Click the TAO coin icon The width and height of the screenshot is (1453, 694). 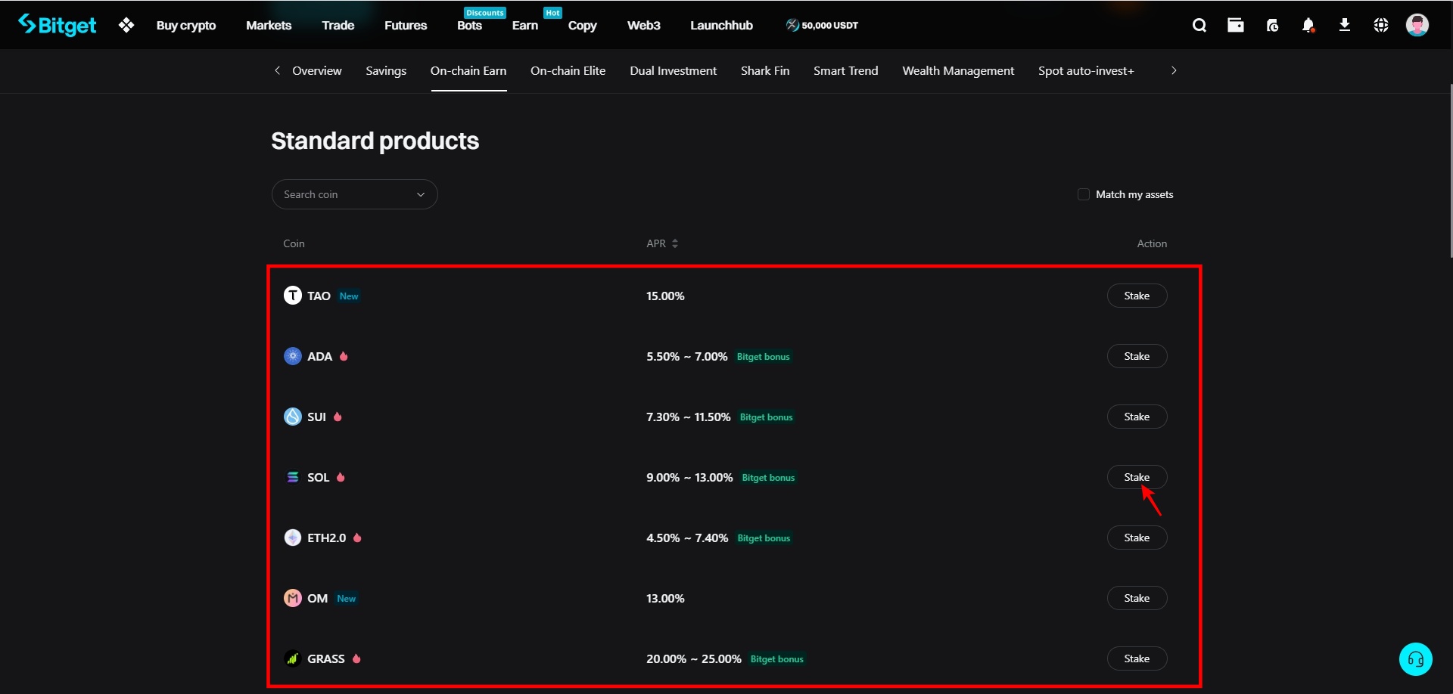pyautogui.click(x=293, y=296)
